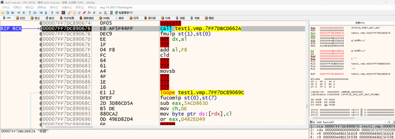Switch to the 符号 tab

134,18
